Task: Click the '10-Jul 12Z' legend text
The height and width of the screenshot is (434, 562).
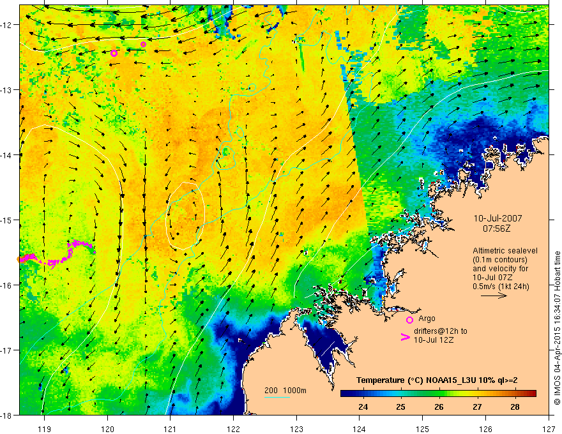Action: coord(434,340)
